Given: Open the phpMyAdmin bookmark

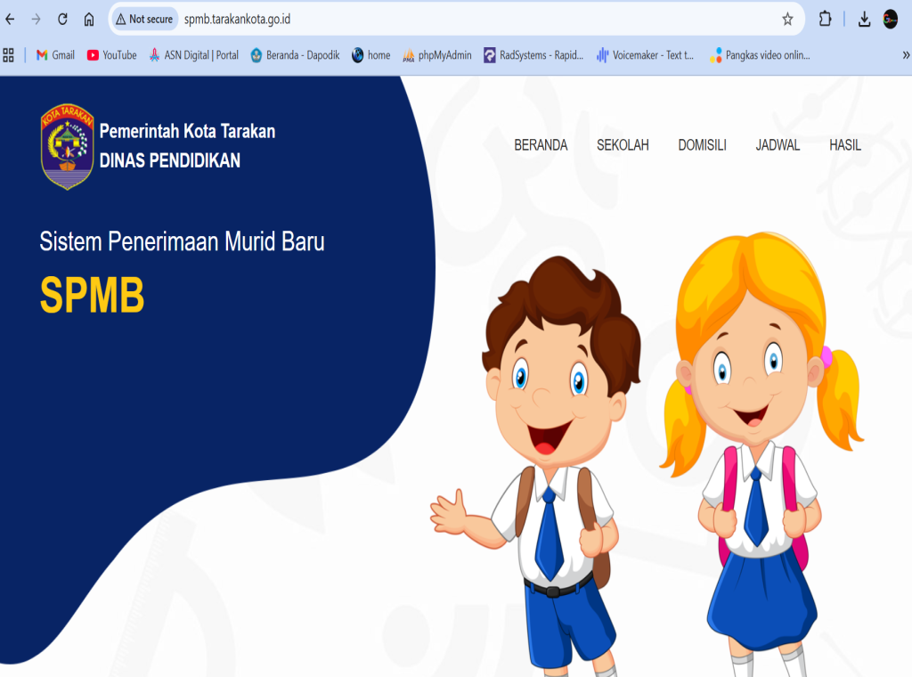Looking at the screenshot, I should pyautogui.click(x=437, y=55).
